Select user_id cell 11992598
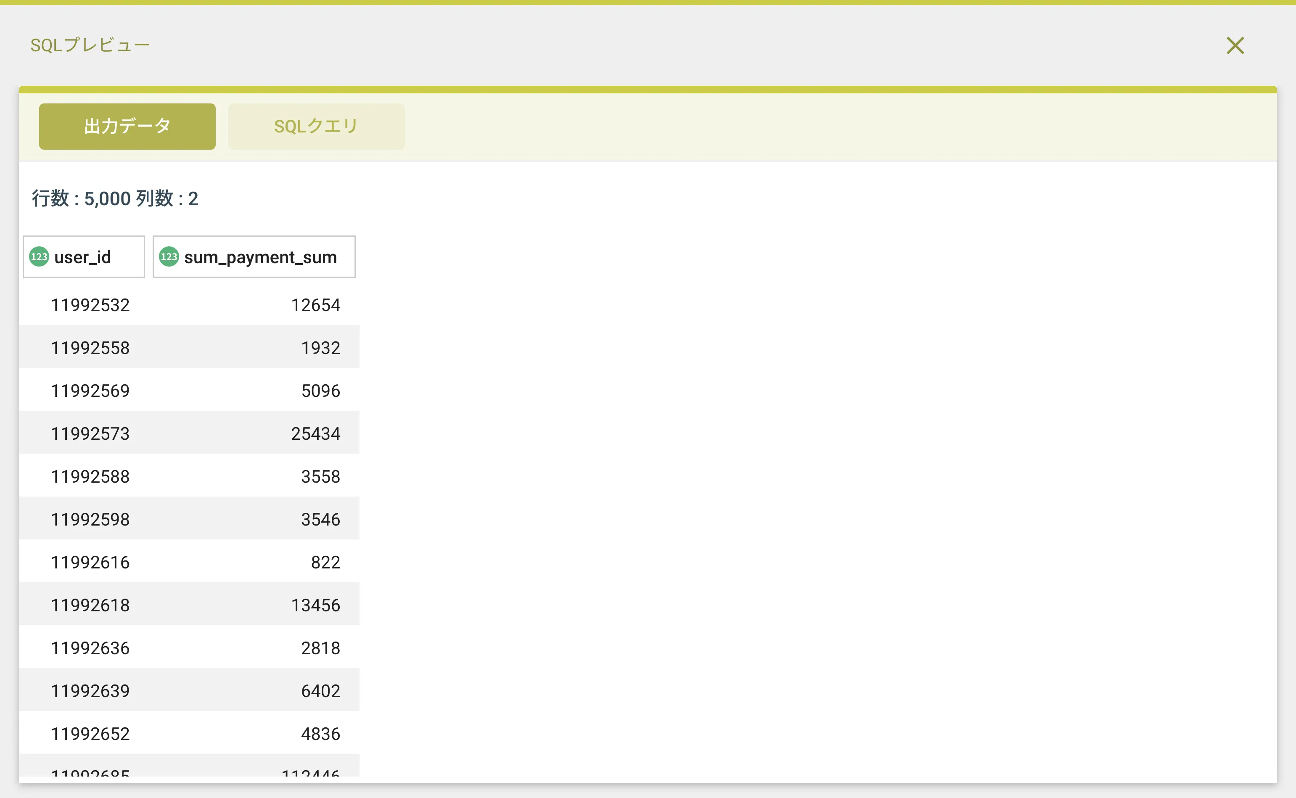The height and width of the screenshot is (798, 1296). 90,519
